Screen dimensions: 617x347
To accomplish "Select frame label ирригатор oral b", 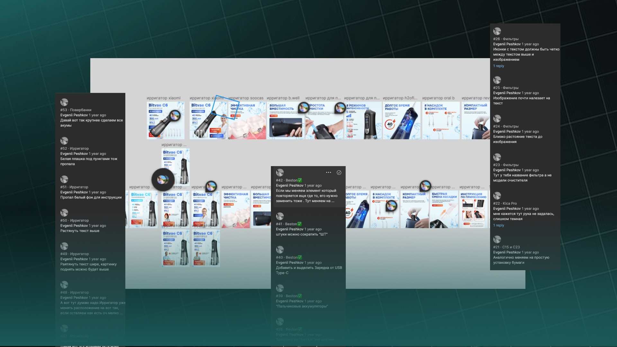I will (x=438, y=98).
